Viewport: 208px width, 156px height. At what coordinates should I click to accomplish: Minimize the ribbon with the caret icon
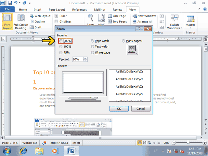point(199,9)
